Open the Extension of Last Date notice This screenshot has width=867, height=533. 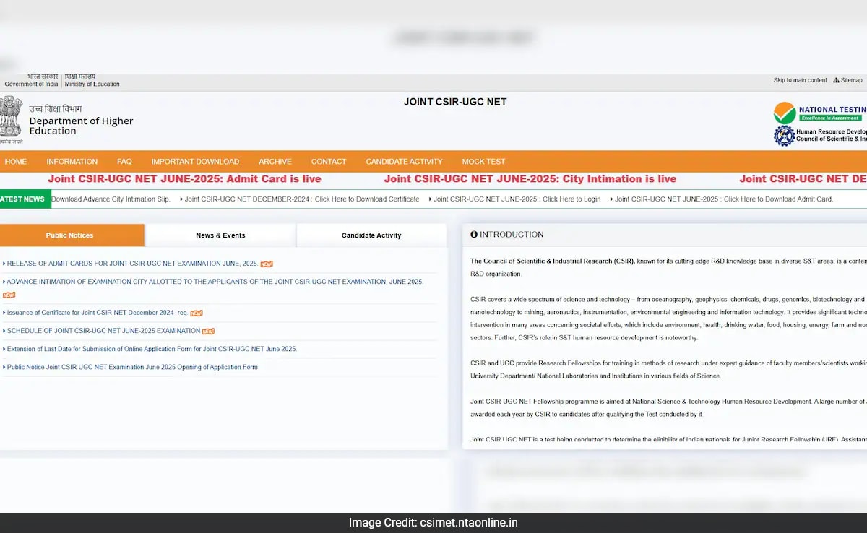152,349
